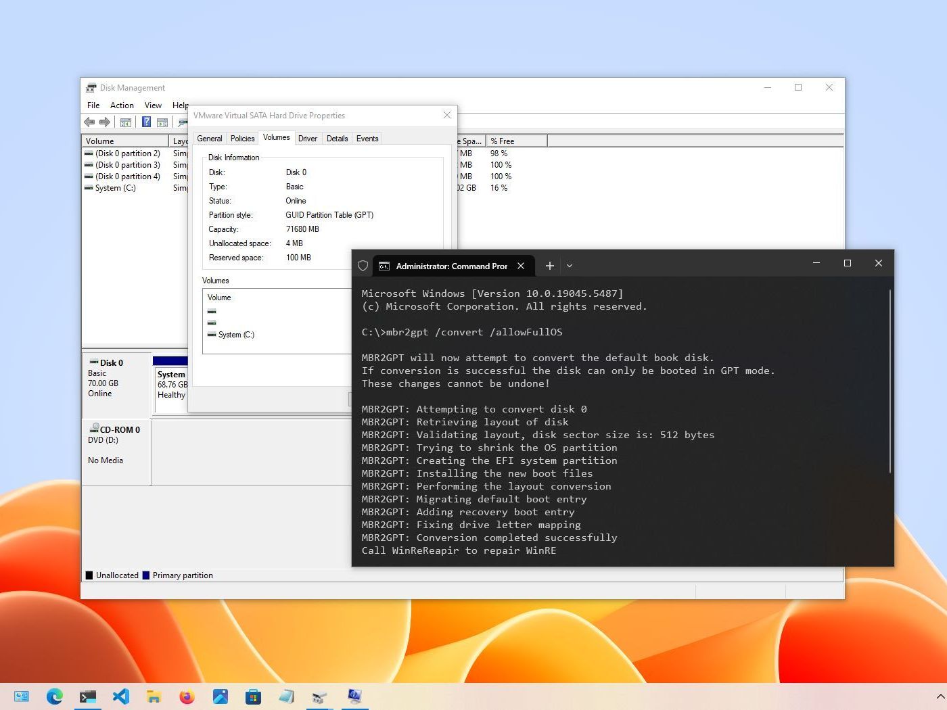
Task: Click the Primary partition blue legend swatch
Action: click(x=146, y=575)
